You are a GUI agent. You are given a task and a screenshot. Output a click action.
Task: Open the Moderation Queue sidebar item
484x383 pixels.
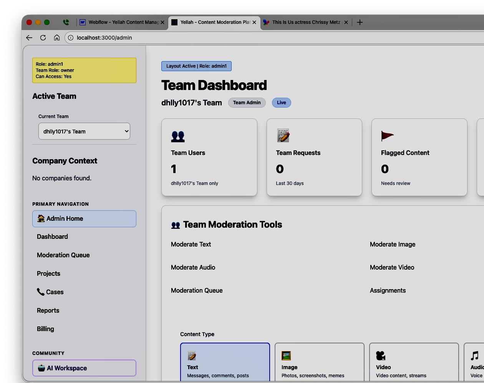pos(63,255)
